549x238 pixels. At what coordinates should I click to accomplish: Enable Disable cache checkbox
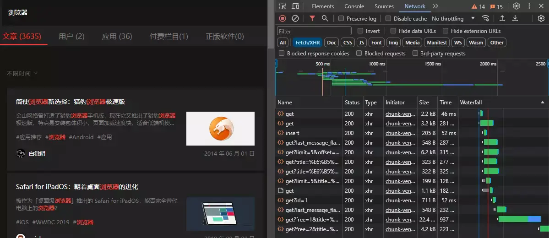pos(388,19)
